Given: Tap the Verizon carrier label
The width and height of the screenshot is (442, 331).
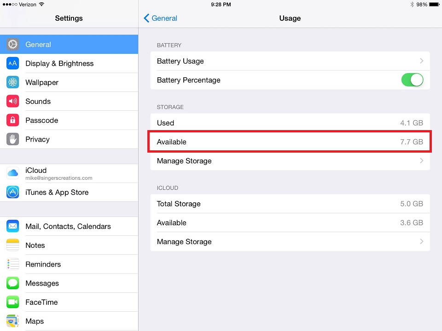Looking at the screenshot, I should [28, 5].
